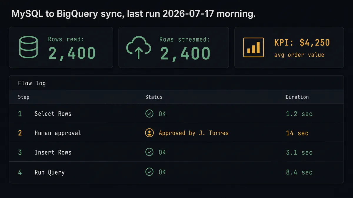This screenshot has width=353, height=198.
Task: Click the 'Step' column header
Action: click(x=24, y=97)
